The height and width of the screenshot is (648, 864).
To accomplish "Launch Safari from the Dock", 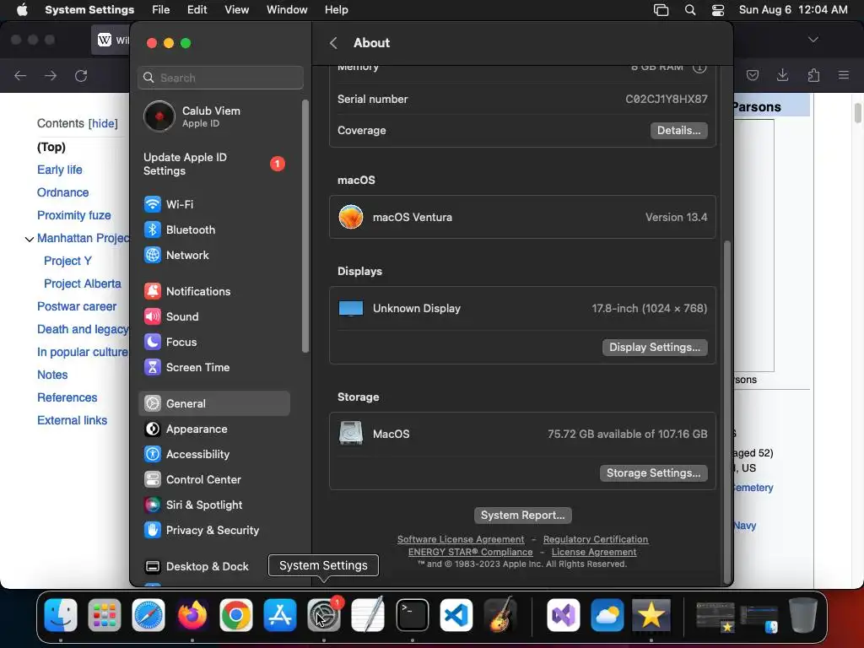I will 148,614.
